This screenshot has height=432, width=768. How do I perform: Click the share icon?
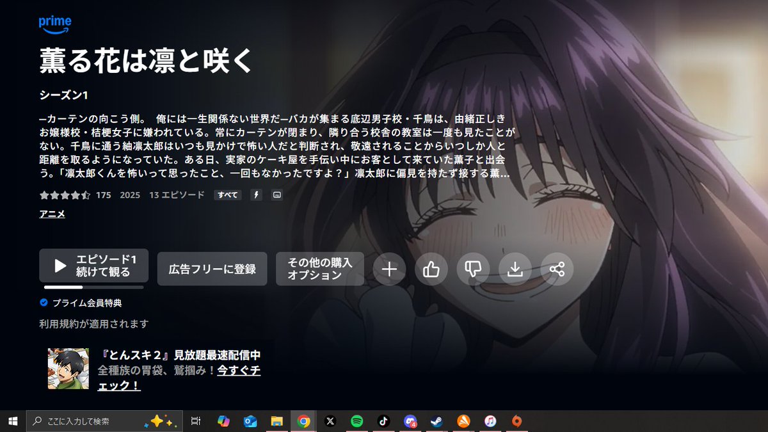pos(557,269)
